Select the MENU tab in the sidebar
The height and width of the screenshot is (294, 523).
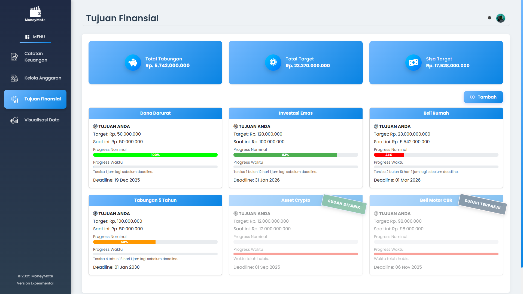pos(35,37)
